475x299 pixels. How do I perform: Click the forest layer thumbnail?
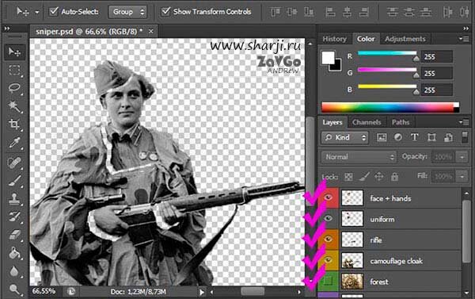click(352, 282)
